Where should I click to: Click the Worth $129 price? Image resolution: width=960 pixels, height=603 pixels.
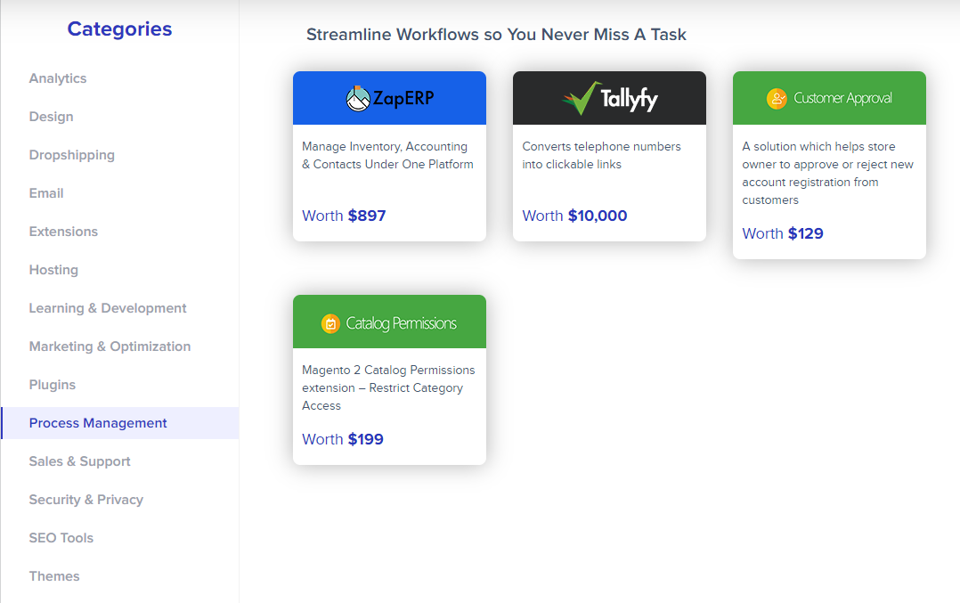[x=783, y=233]
